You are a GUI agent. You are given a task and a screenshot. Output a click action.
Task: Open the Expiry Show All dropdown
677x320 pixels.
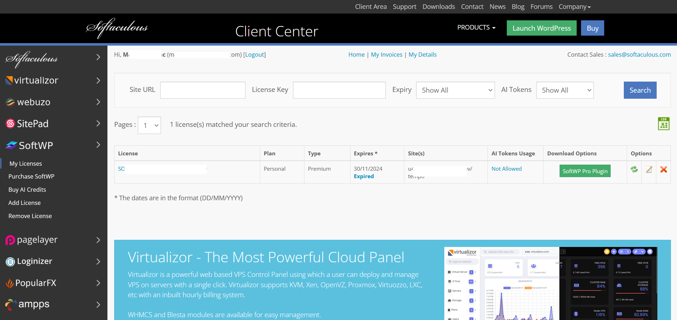455,90
